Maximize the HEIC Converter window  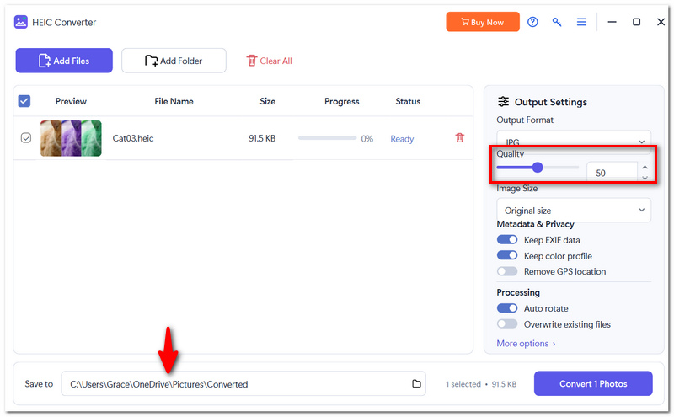(x=636, y=22)
